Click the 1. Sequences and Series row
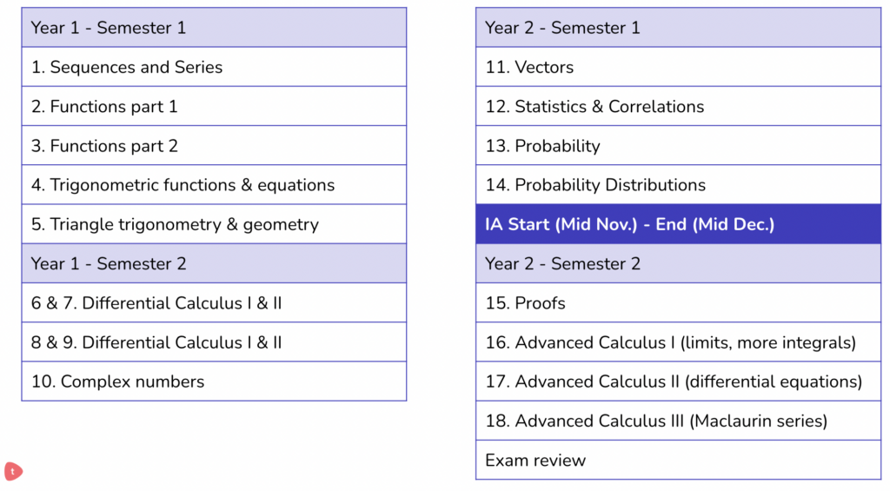890x491 pixels. click(214, 66)
